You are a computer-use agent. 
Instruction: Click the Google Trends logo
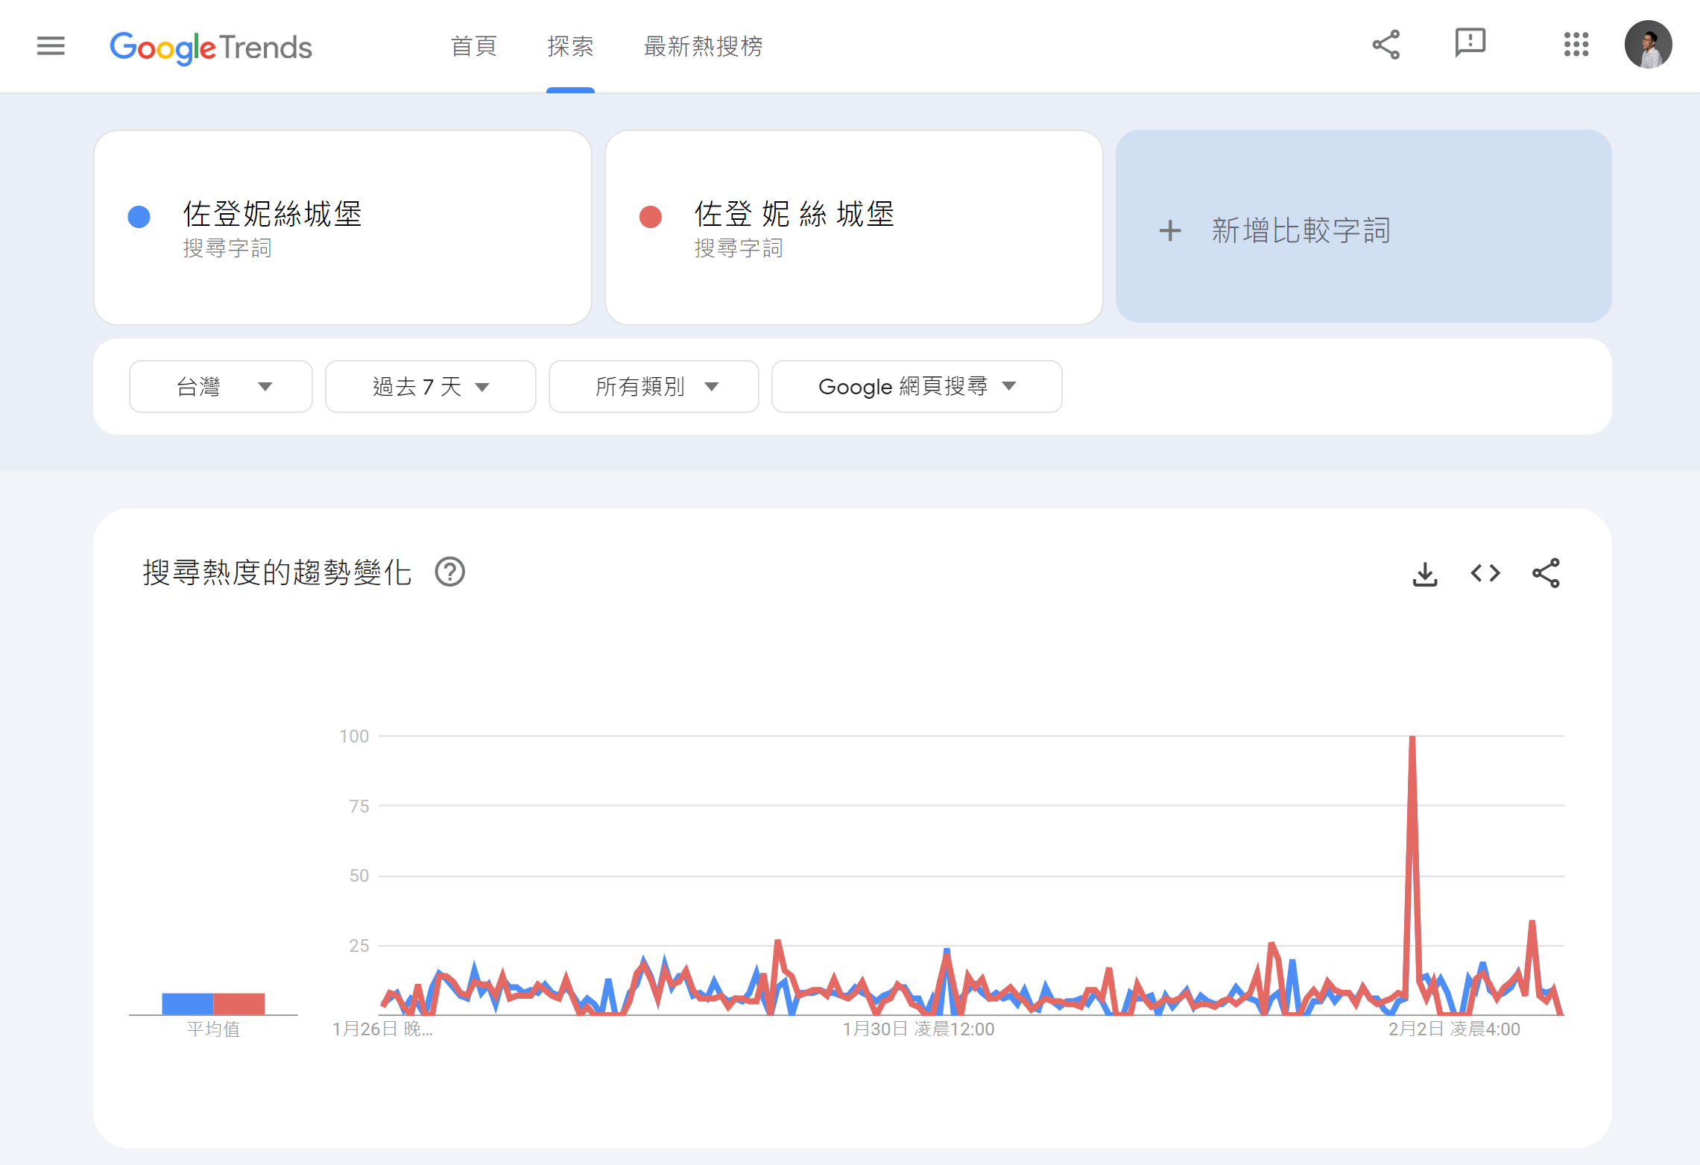click(x=211, y=47)
